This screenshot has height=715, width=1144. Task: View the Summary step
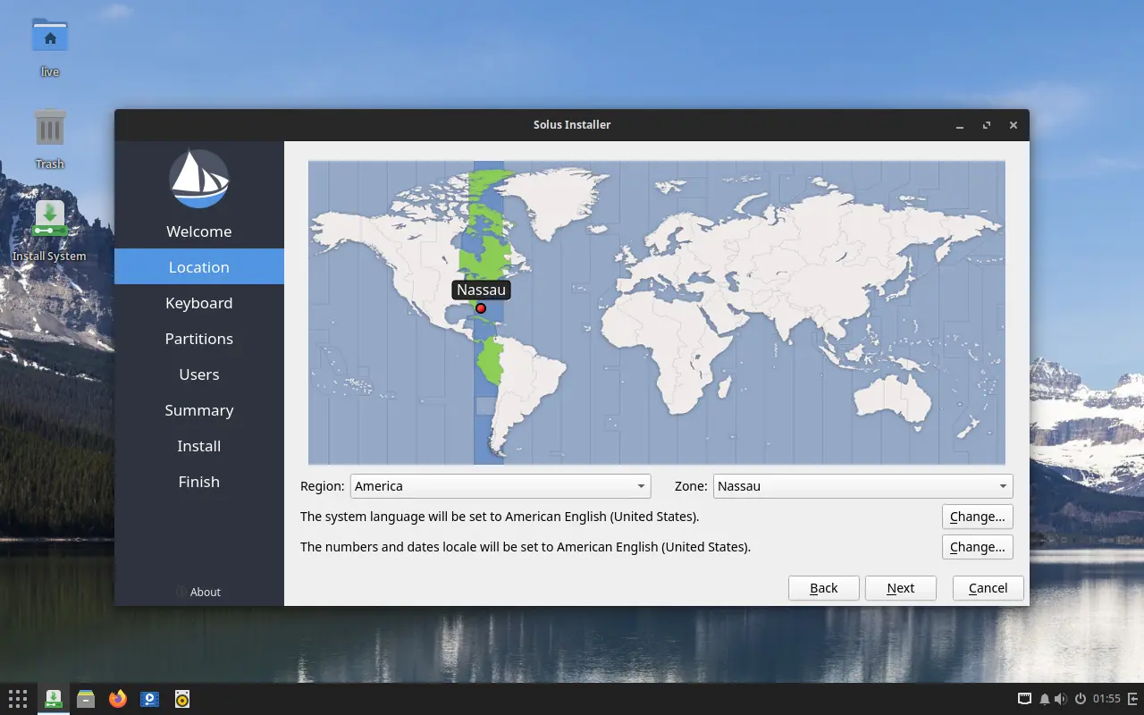click(x=199, y=410)
